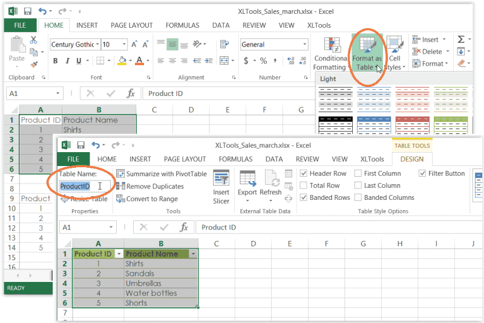Select cell containing Umbrellas
The width and height of the screenshot is (484, 323).
pyautogui.click(x=161, y=283)
